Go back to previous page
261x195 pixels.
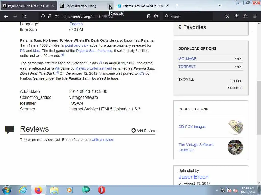[6, 17]
